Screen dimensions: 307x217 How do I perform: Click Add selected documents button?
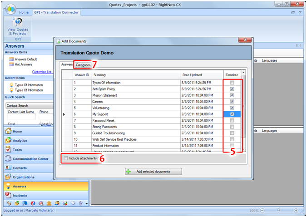tap(153, 171)
